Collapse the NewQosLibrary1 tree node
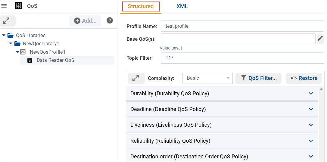This screenshot has width=327, height=162. tap(11, 44)
